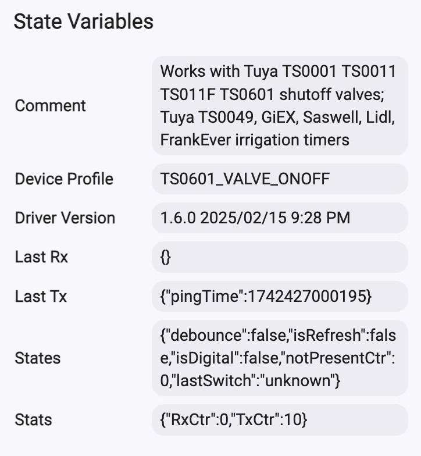Viewport: 421px width, 456px height.
Task: Select the Last Tx label
Action: tap(41, 297)
